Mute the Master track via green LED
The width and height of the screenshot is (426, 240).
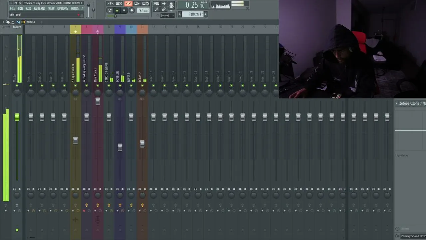17,86
